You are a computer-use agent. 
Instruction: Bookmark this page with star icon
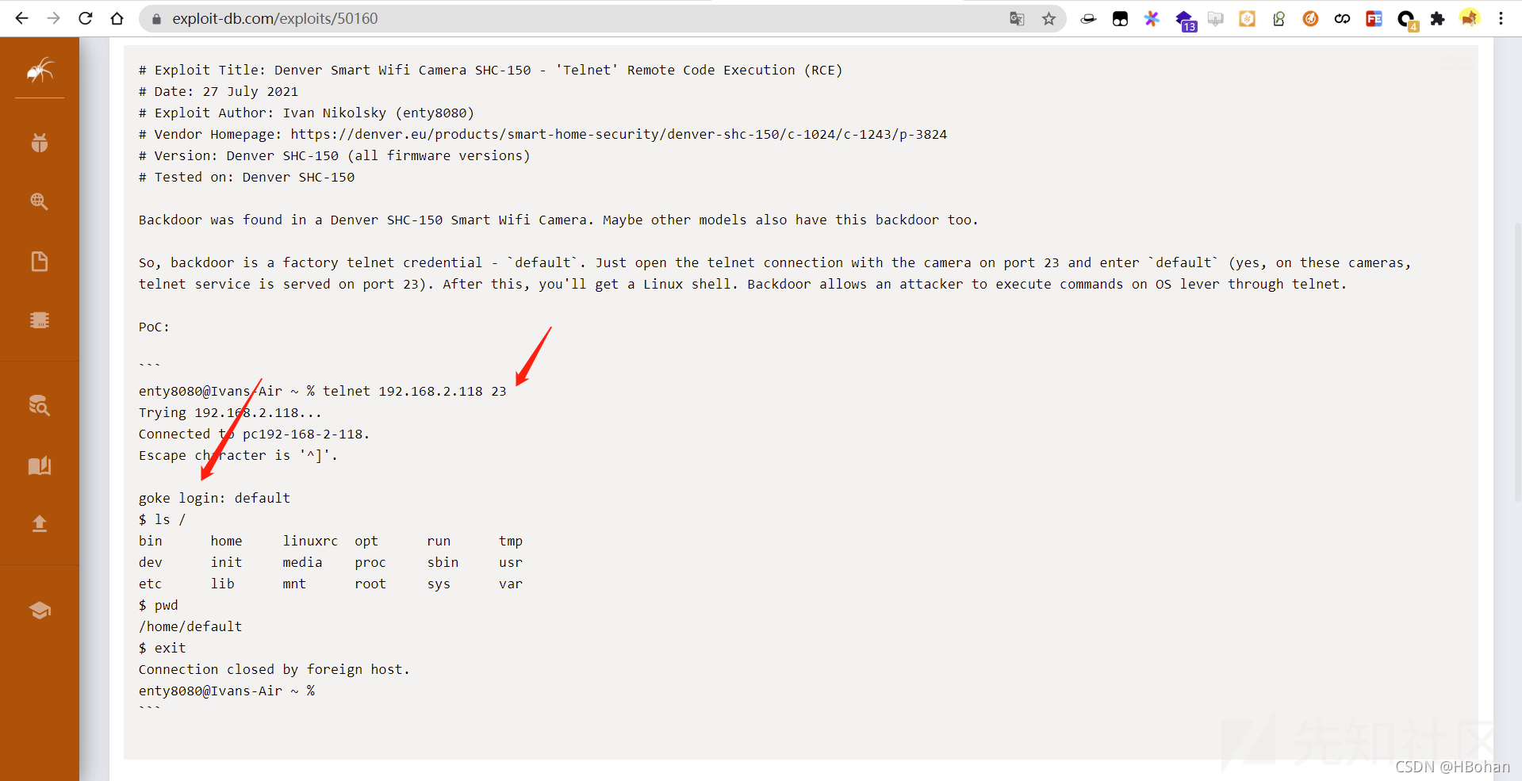point(1049,18)
